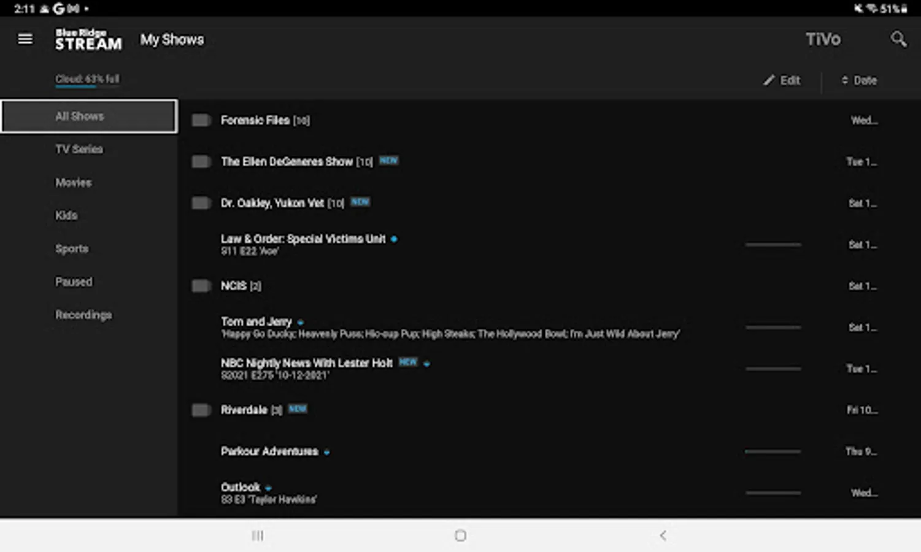921x552 pixels.
Task: Click the blue indicator beside Tom and Jerry
Action: (x=300, y=323)
